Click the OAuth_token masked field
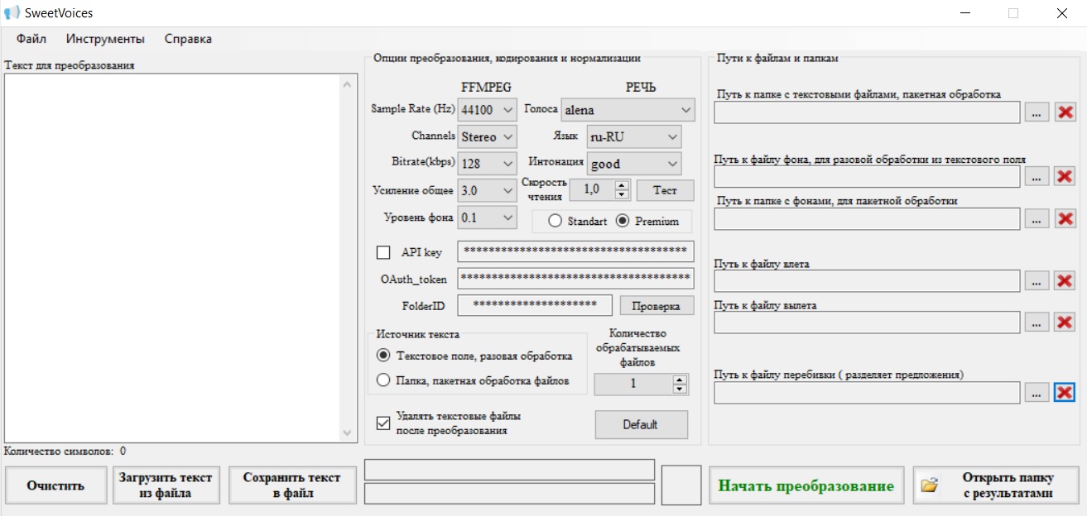The width and height of the screenshot is (1087, 516). tap(575, 279)
